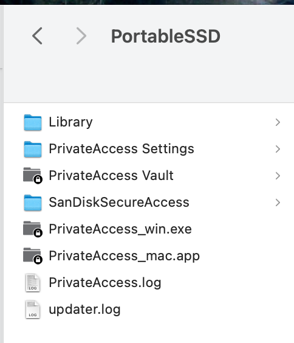
Task: Go forward with the right chevron button
Action: (x=81, y=36)
